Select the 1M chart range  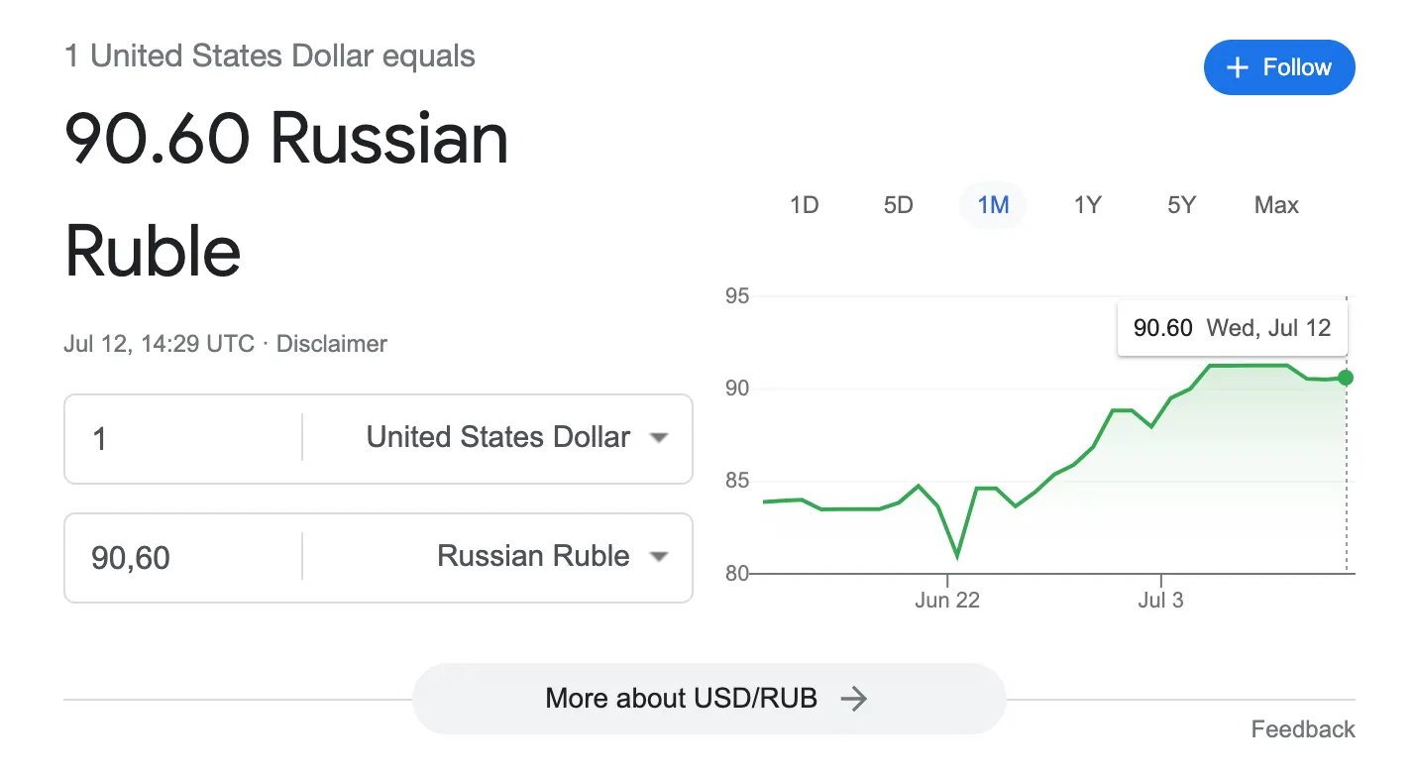[x=993, y=205]
